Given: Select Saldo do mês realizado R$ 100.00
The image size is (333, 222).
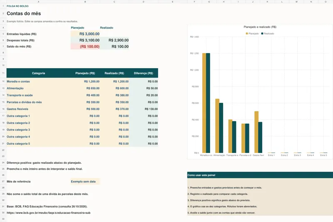Looking at the screenshot, I should (114, 47).
